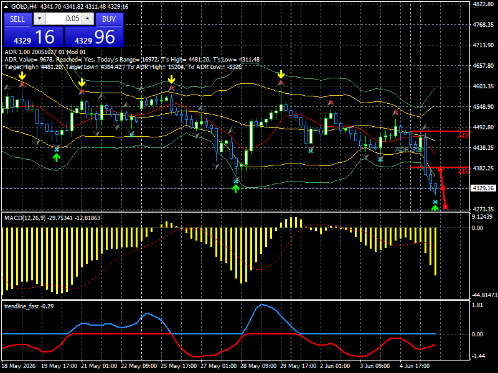
Task: Decrease lot volume with the down arrow
Action: (39, 19)
